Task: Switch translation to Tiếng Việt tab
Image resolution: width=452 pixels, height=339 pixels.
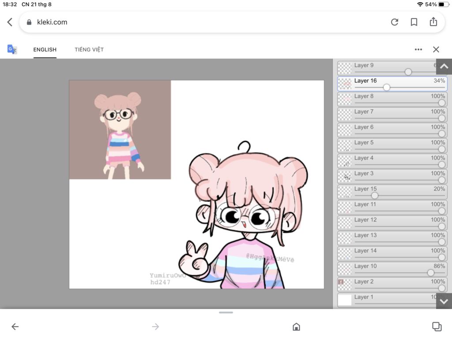Action: pyautogui.click(x=89, y=49)
